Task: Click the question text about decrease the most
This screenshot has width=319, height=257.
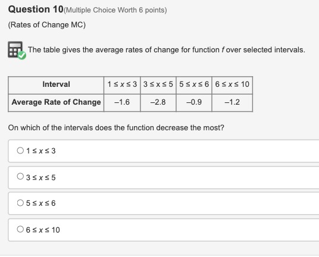Action: pos(116,128)
